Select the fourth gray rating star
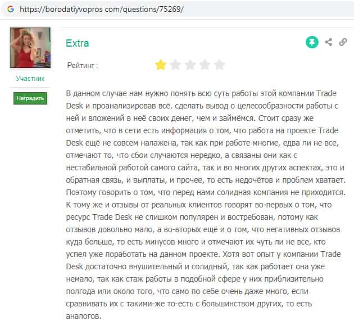The width and height of the screenshot is (354, 321). 205,65
